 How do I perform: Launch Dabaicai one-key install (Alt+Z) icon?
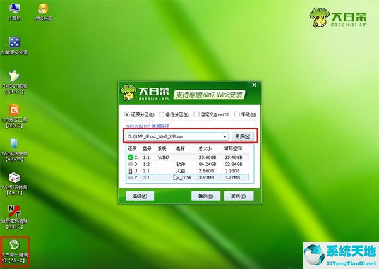(15, 251)
